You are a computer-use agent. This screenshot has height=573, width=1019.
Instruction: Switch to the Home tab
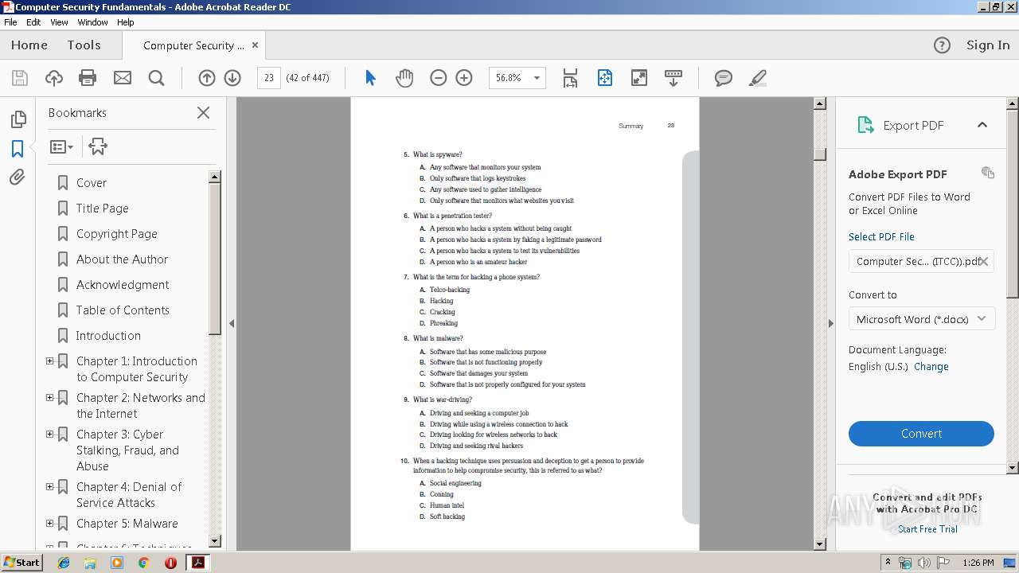point(29,45)
